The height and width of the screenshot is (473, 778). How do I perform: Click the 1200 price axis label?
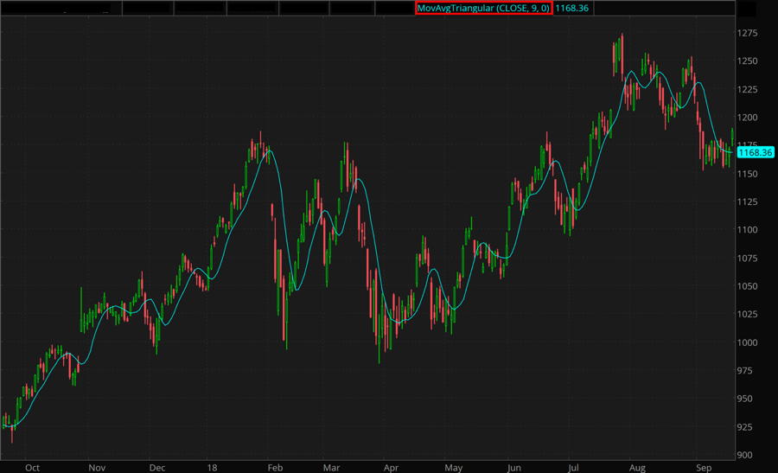pyautogui.click(x=749, y=118)
